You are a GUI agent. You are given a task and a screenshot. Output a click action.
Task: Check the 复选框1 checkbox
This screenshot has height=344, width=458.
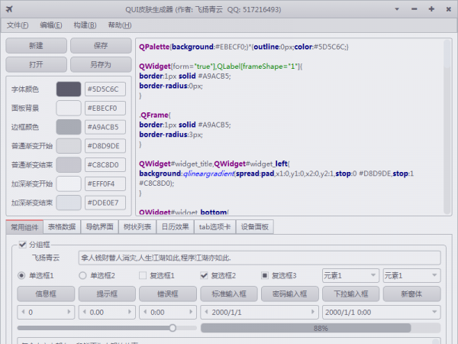(143, 275)
